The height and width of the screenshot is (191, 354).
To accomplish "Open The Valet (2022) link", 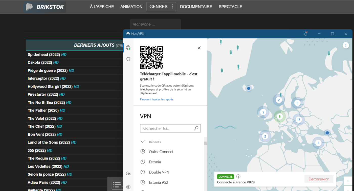I will coord(45,118).
